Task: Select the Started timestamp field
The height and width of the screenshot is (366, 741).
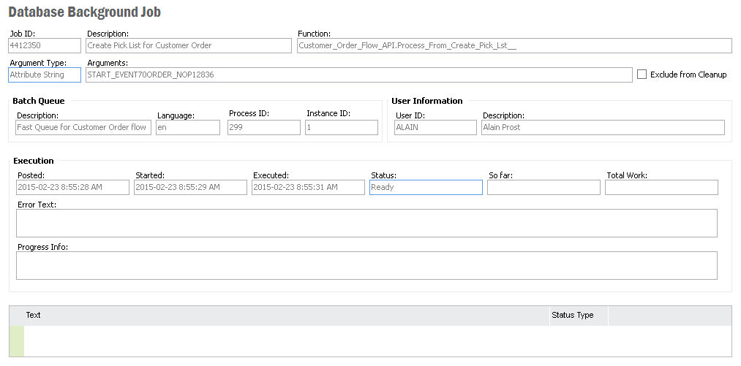Action: (190, 188)
